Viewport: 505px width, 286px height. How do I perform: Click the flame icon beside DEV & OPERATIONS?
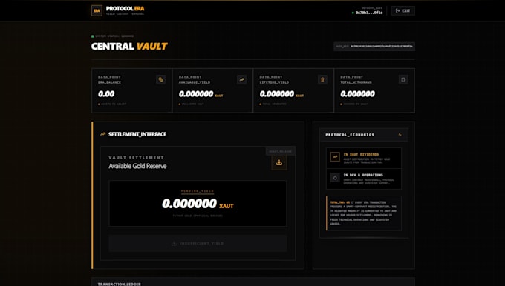[x=335, y=177]
